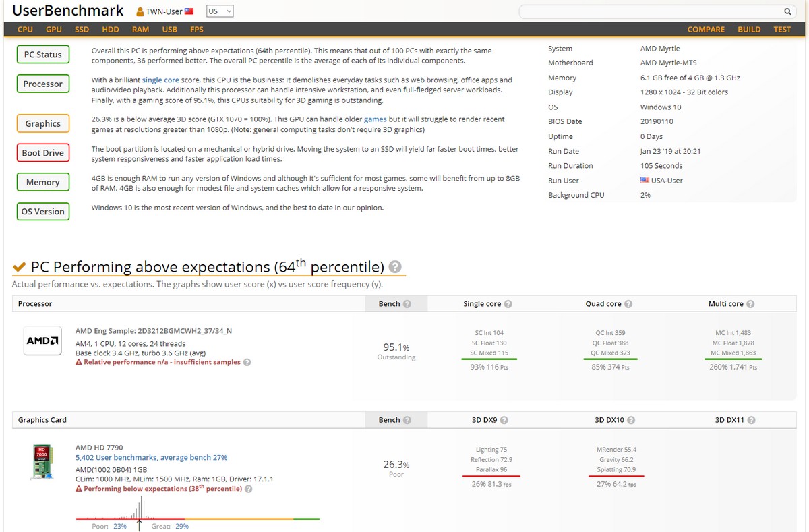Click the Boot Drive button
The width and height of the screenshot is (809, 532).
tap(43, 153)
